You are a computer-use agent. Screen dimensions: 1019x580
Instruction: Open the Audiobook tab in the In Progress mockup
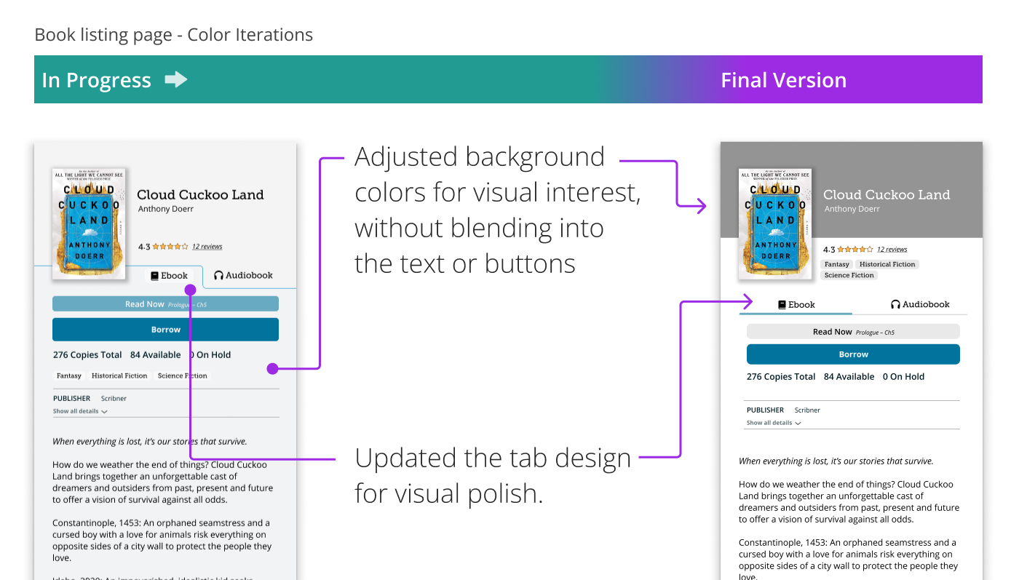243,276
